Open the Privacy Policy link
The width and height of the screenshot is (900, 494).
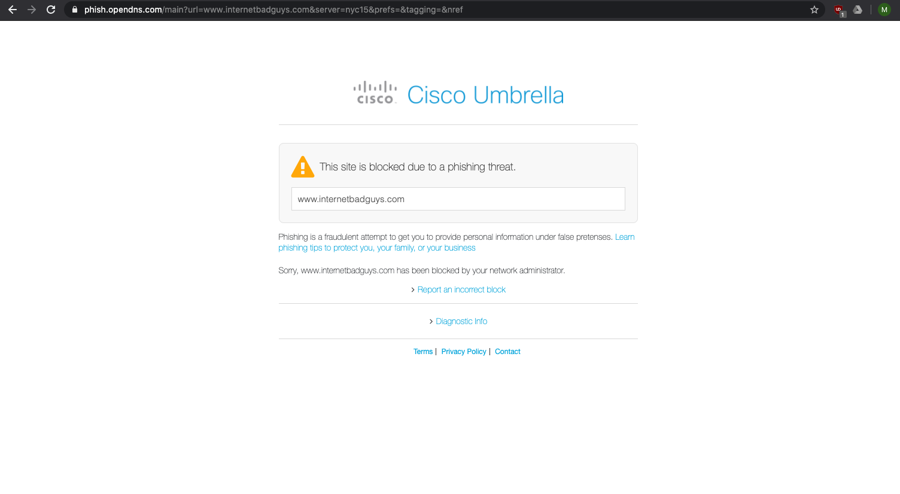[x=464, y=352]
